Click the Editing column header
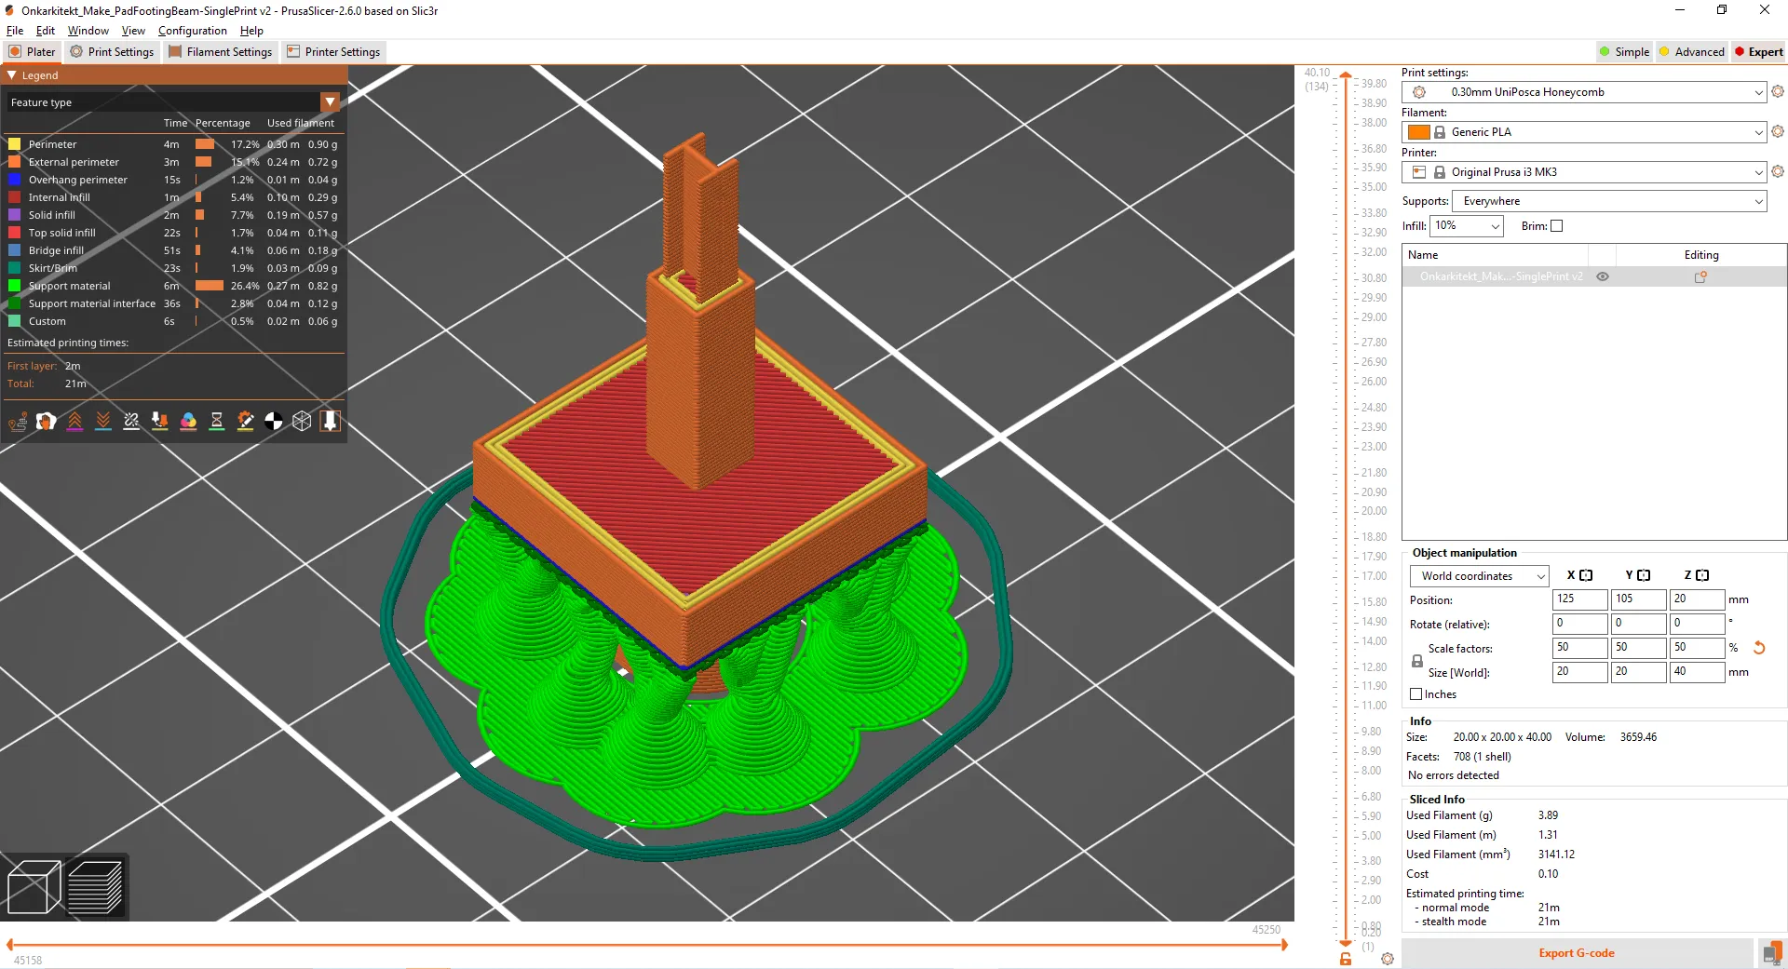The width and height of the screenshot is (1788, 969). [1701, 255]
